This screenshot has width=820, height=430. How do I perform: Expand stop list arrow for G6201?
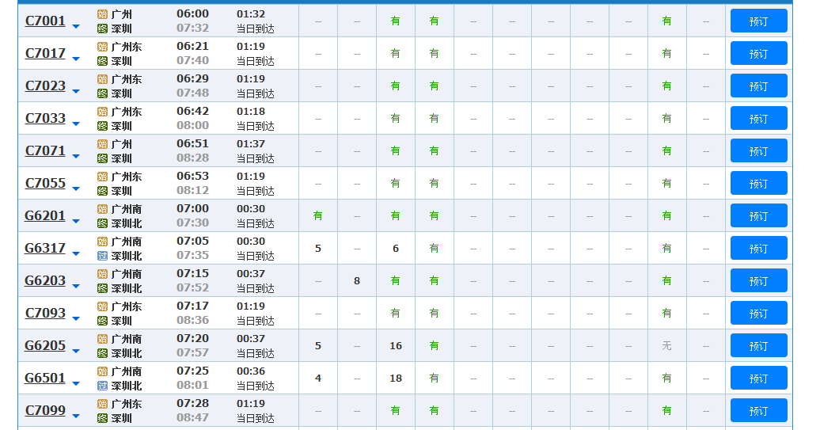pos(76,221)
